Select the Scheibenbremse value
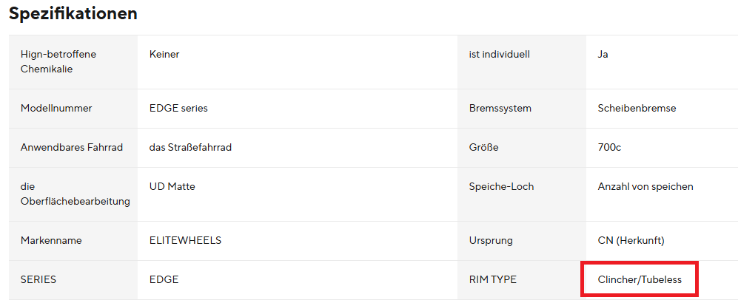The height and width of the screenshot is (300, 738). coord(637,109)
